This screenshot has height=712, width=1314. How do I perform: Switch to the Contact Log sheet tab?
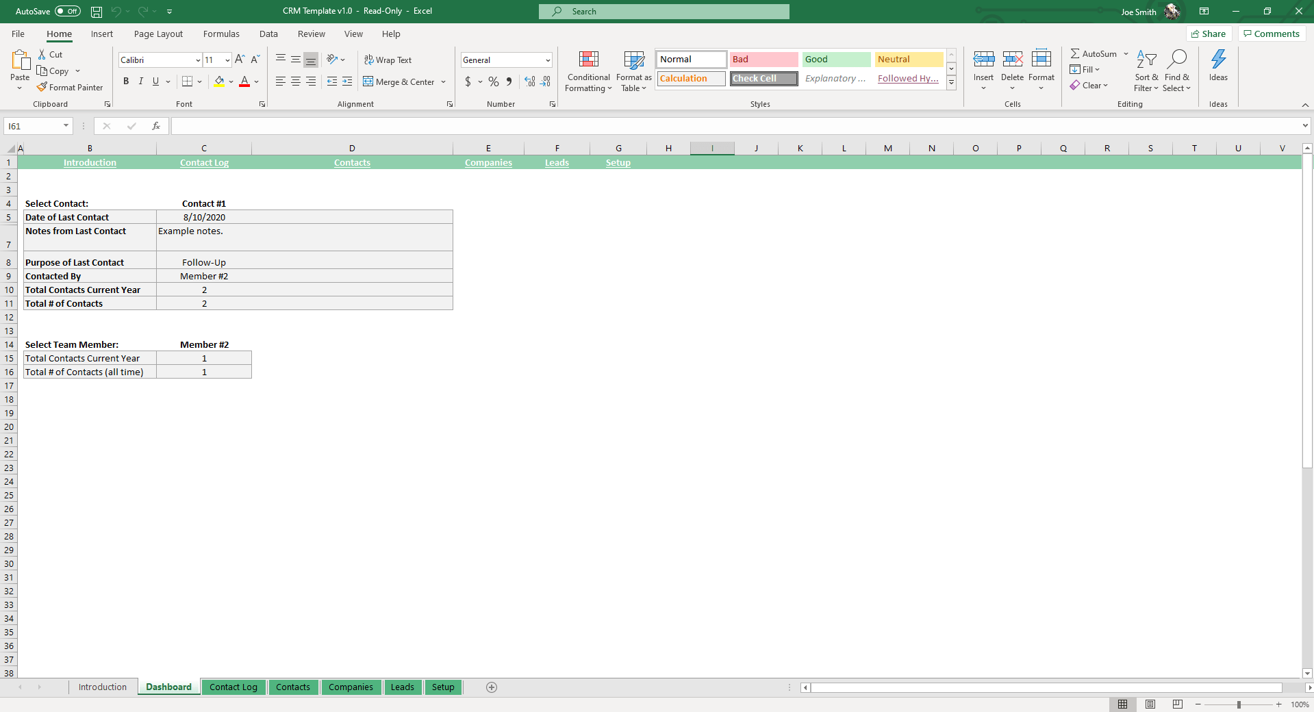[233, 687]
